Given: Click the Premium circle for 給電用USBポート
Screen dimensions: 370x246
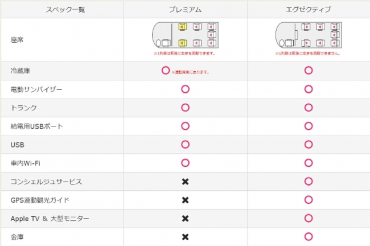Looking at the screenshot, I should pos(184,126).
